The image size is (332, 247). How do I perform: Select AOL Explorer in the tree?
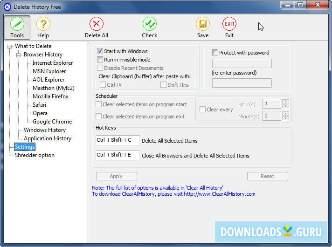[x=48, y=80]
